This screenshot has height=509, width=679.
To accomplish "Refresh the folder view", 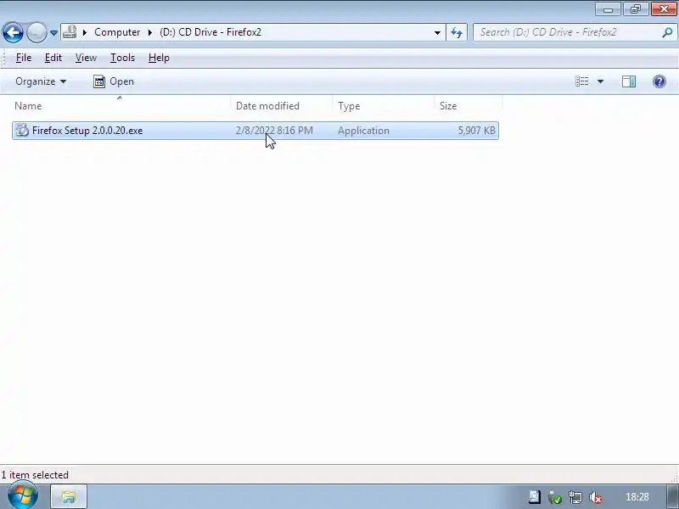I will (457, 32).
